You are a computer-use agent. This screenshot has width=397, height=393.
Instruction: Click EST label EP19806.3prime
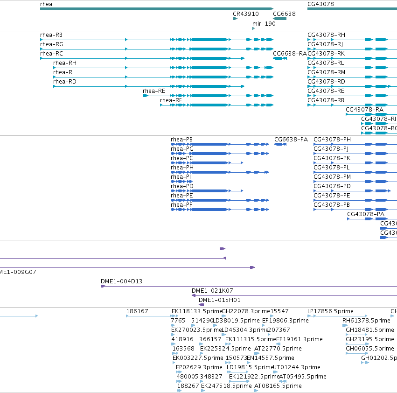tap(286, 321)
